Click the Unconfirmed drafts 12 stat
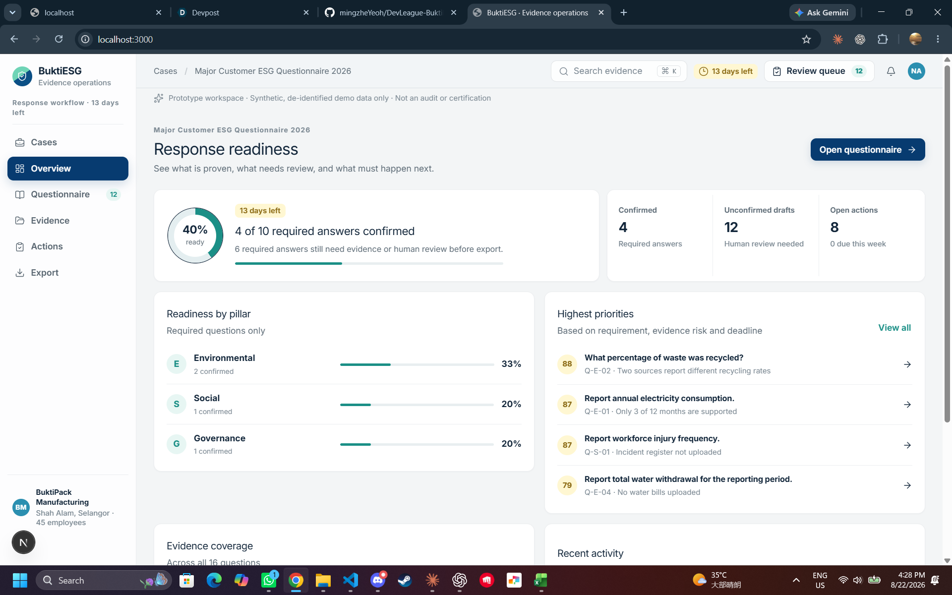The image size is (952, 595). point(766,236)
